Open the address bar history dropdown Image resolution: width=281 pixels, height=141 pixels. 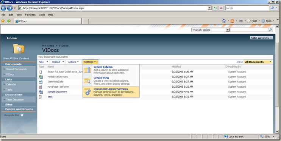[209, 8]
